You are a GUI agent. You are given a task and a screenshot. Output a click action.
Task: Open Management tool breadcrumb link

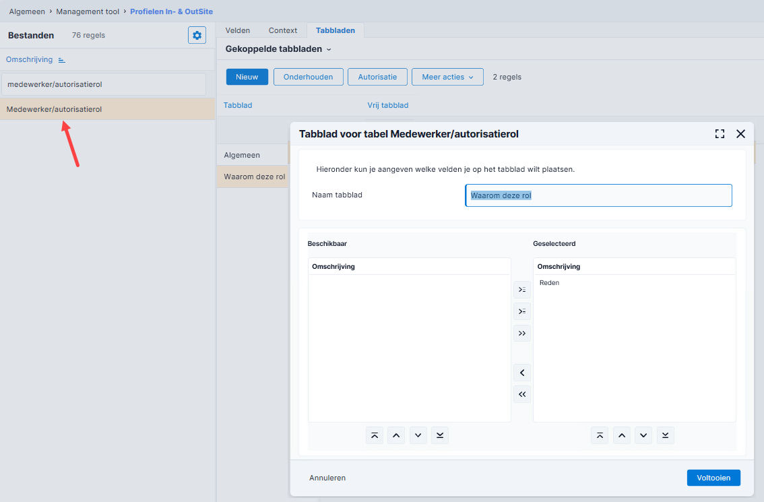[x=87, y=11]
